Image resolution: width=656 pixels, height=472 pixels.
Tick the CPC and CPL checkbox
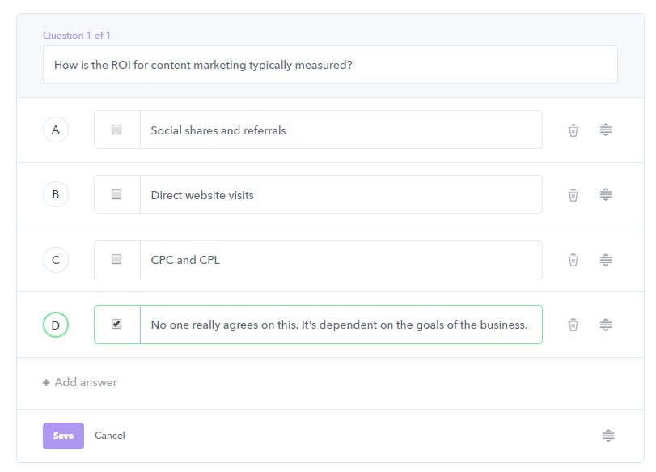[116, 259]
